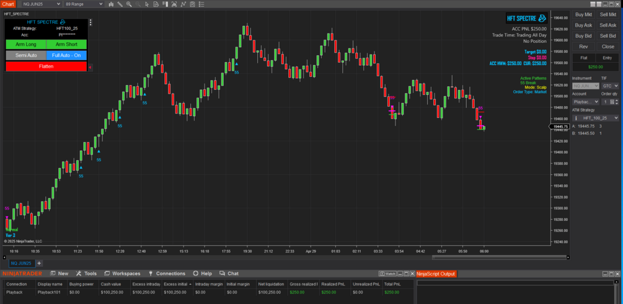Open the data series icon in toolbar
This screenshot has width=623, height=304.
[156, 4]
